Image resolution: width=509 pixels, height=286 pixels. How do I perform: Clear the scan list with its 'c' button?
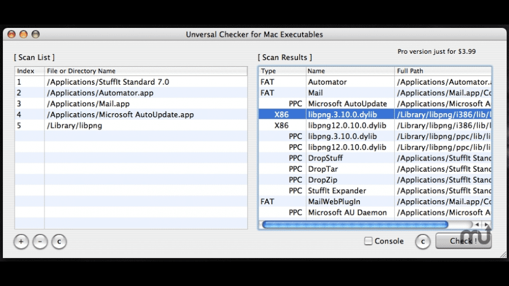click(59, 242)
